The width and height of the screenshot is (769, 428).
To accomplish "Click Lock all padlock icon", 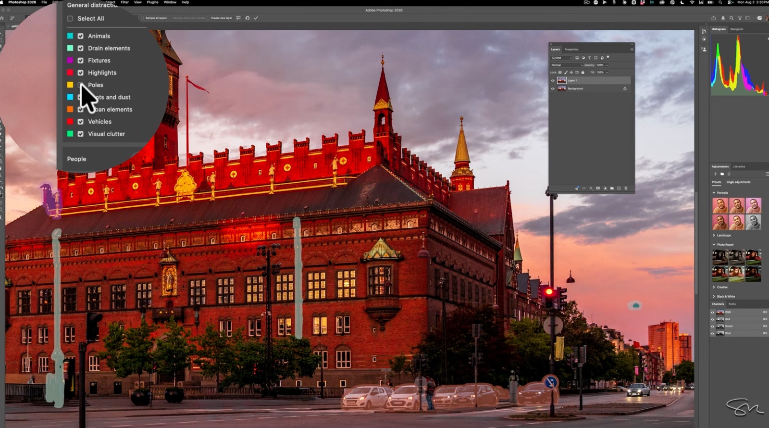I will click(583, 72).
